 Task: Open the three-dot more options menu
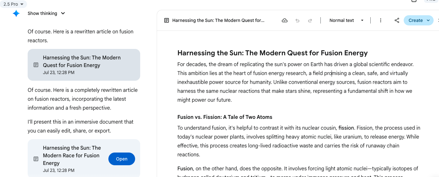click(381, 20)
